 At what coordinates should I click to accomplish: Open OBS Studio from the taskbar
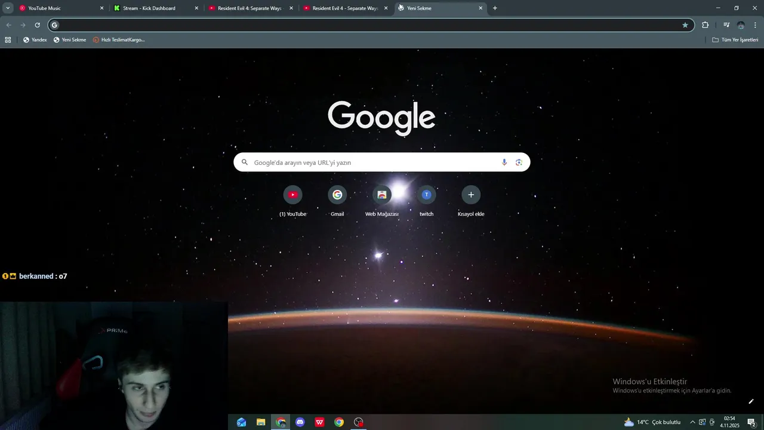click(359, 422)
